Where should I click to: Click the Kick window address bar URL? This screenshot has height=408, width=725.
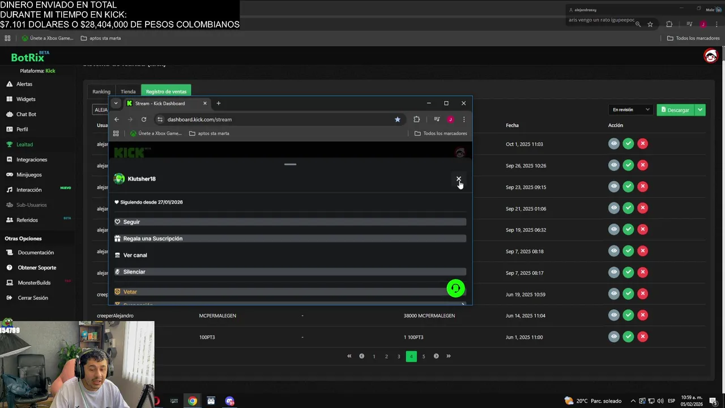[x=199, y=120]
